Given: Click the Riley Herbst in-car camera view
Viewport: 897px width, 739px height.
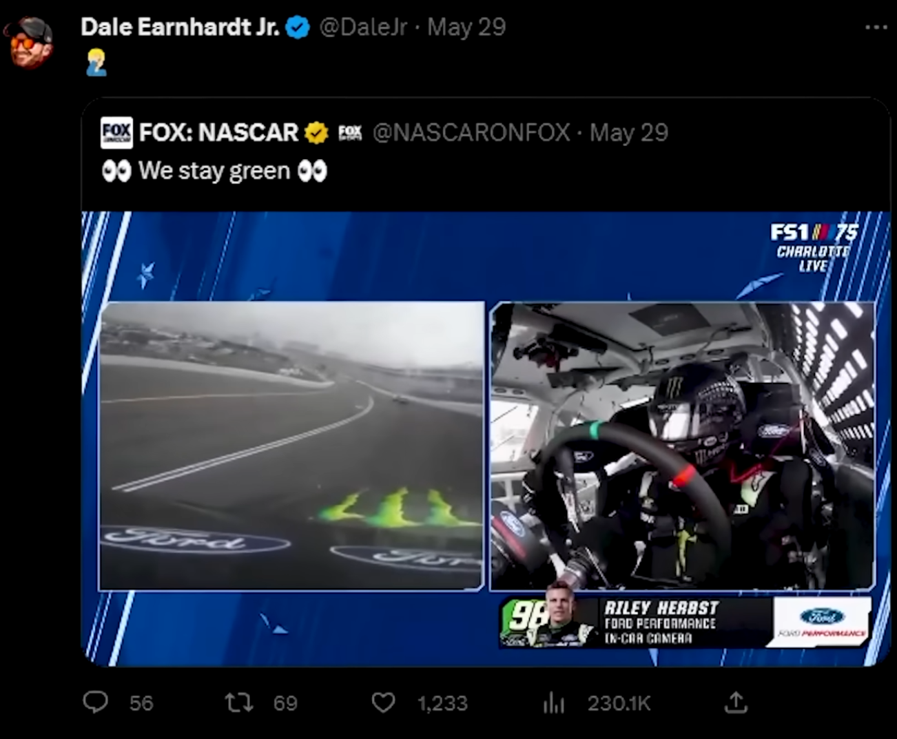Looking at the screenshot, I should pyautogui.click(x=682, y=446).
